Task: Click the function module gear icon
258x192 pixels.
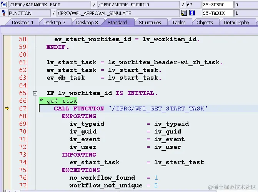Action: [x=3, y=13]
